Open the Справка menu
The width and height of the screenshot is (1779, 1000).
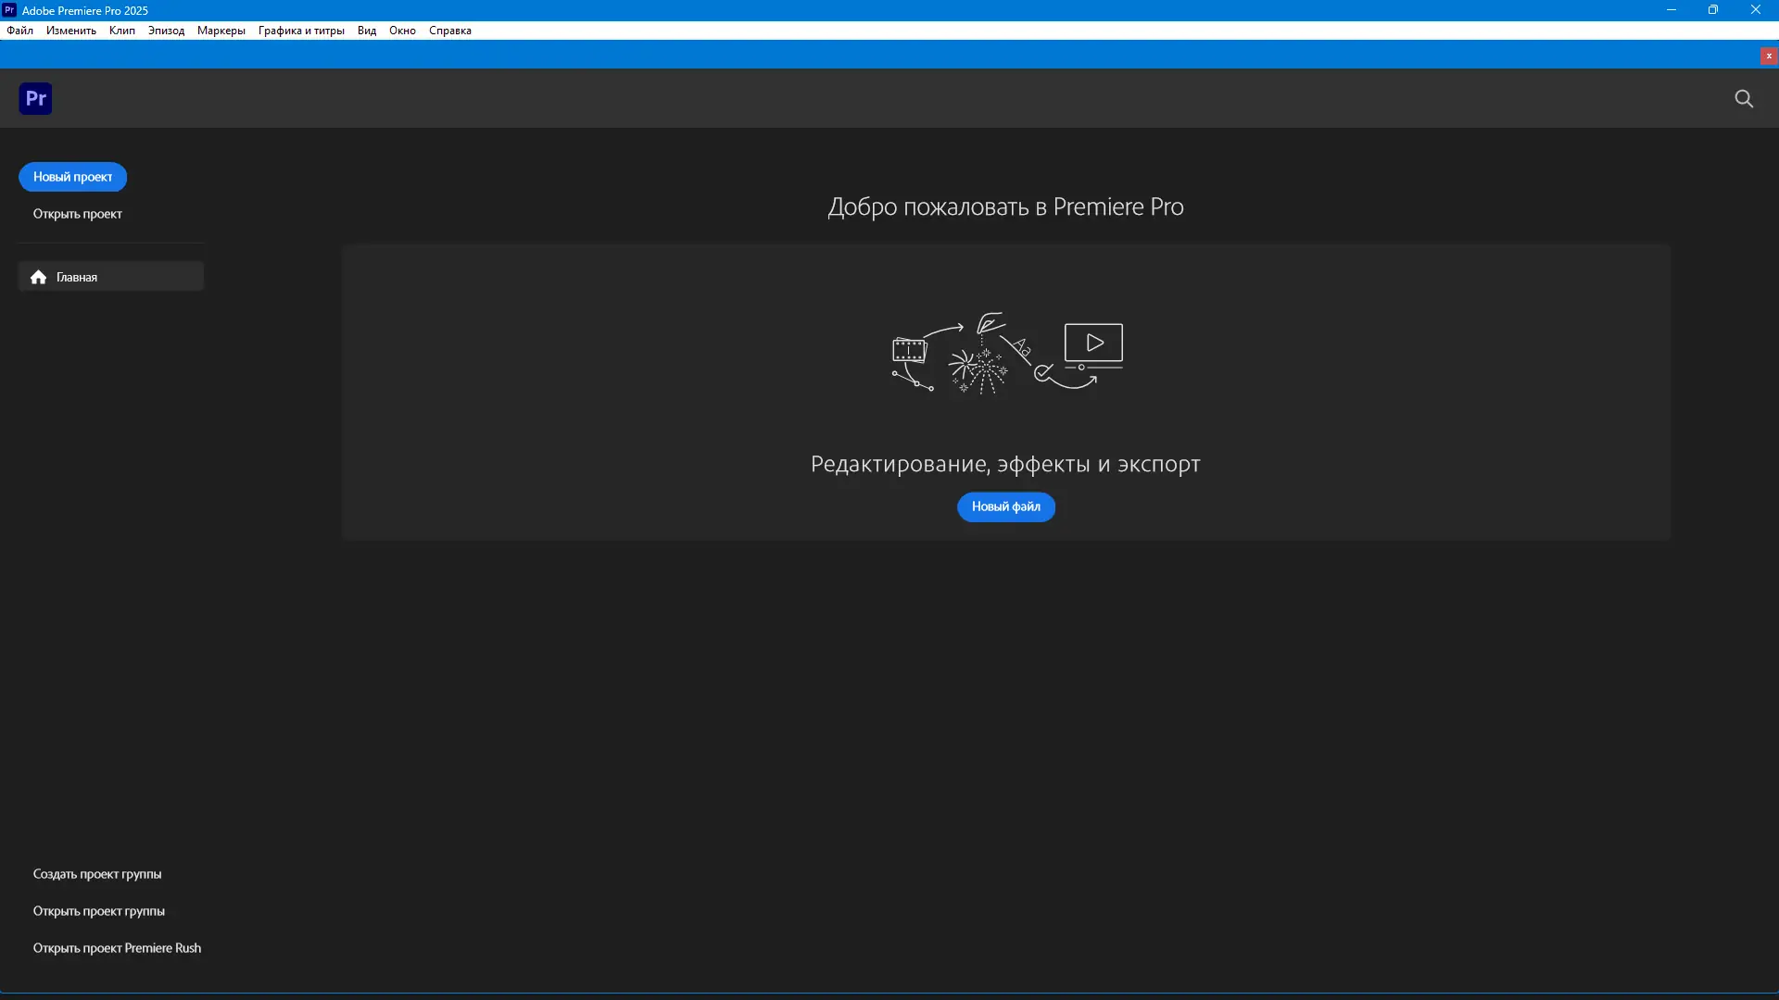450,31
